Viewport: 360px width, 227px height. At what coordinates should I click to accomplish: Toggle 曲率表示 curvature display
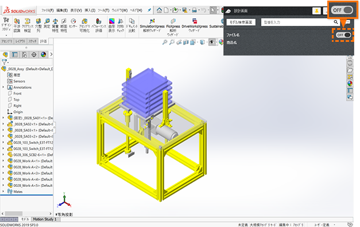coord(112,25)
